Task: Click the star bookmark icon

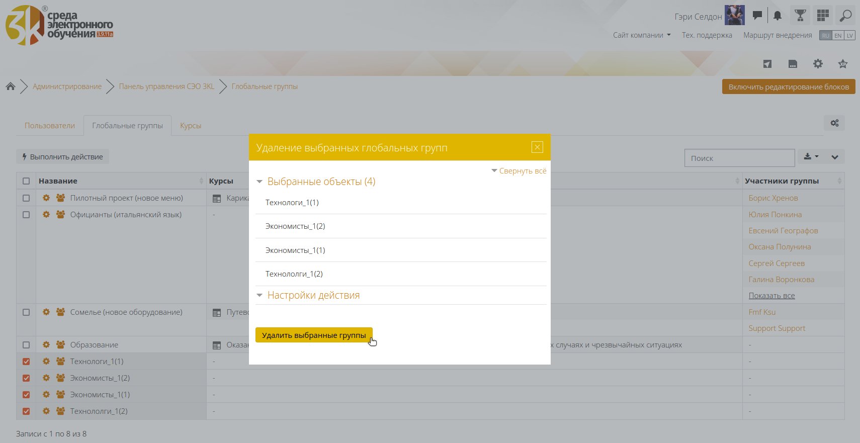Action: click(843, 64)
